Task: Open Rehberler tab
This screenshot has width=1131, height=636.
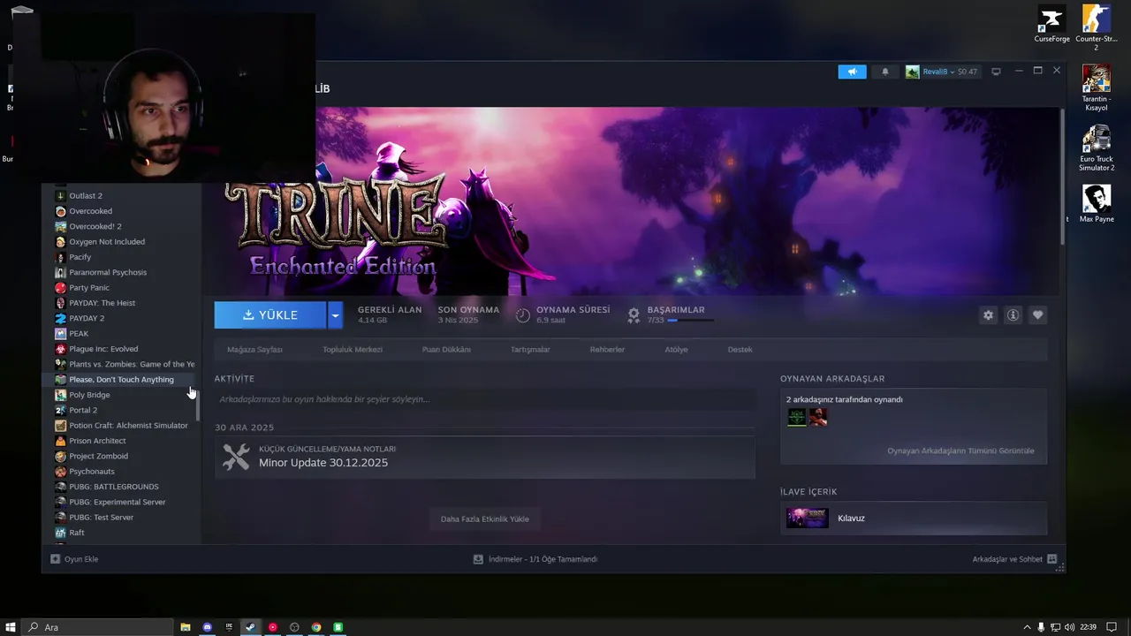Action: [x=607, y=350]
